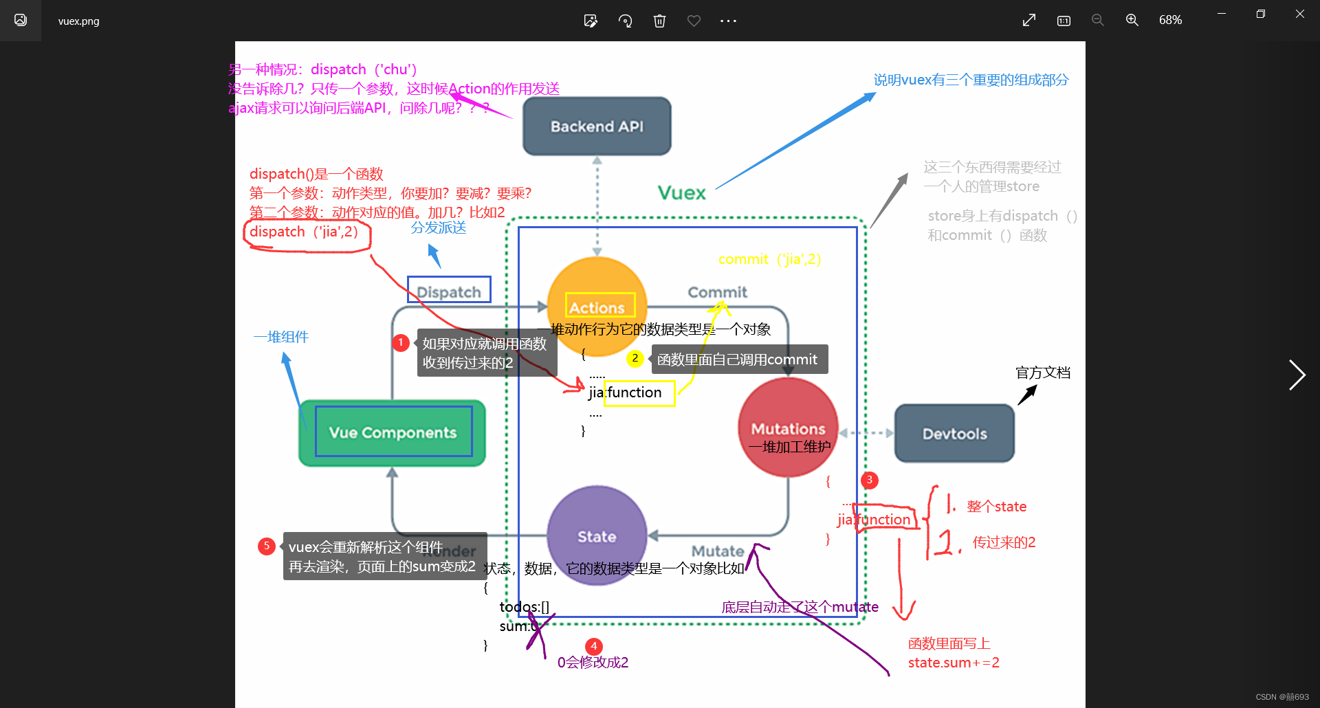Rotate the vuex.png image

pos(625,21)
